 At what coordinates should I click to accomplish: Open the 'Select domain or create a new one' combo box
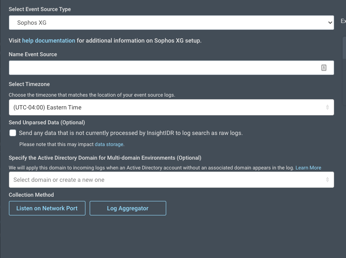coord(167,180)
